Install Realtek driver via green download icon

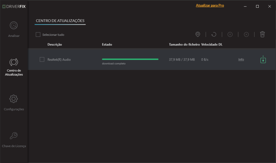click(263, 59)
